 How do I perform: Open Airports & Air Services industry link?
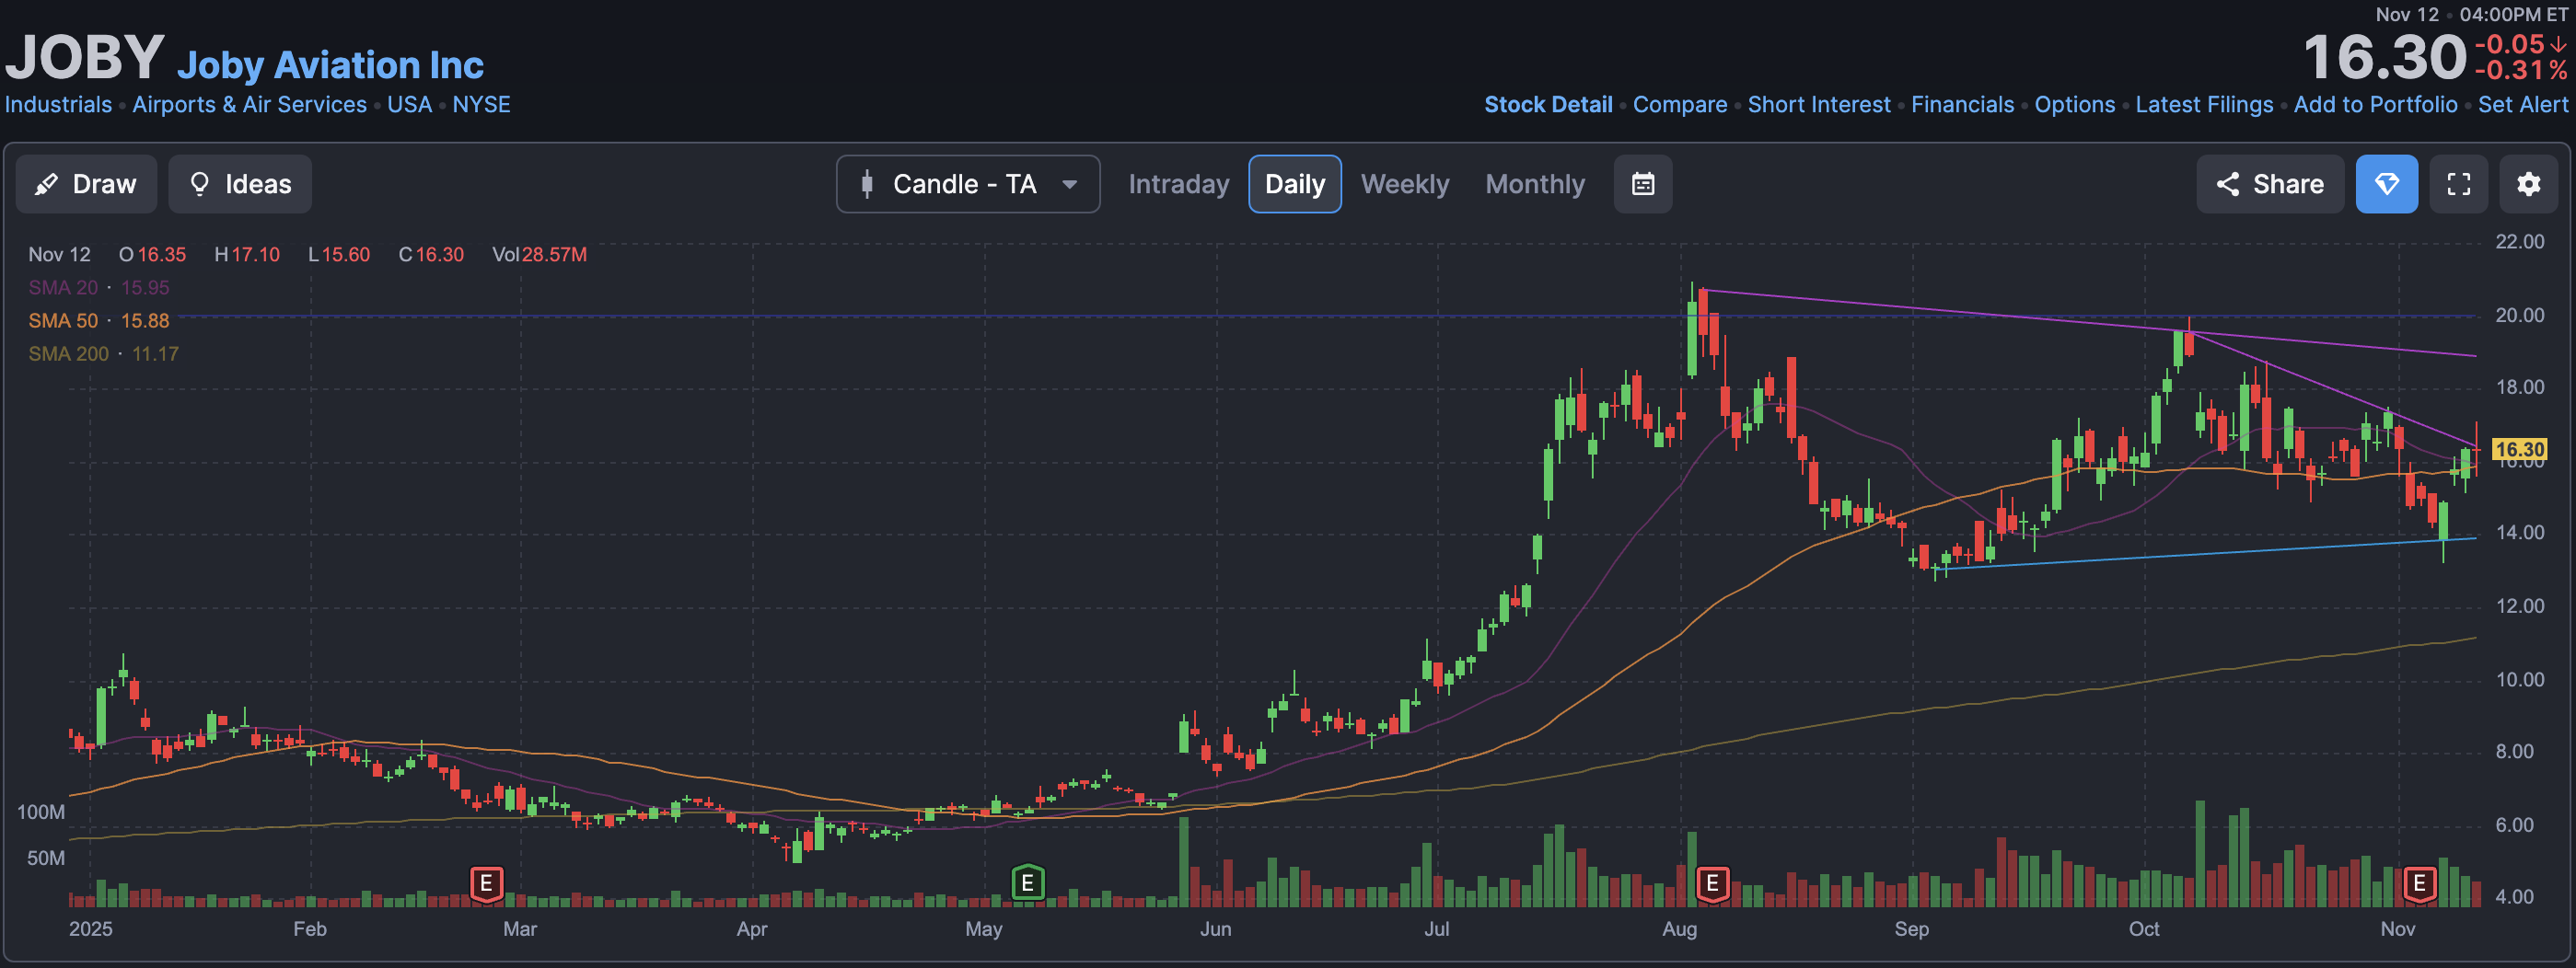249,105
